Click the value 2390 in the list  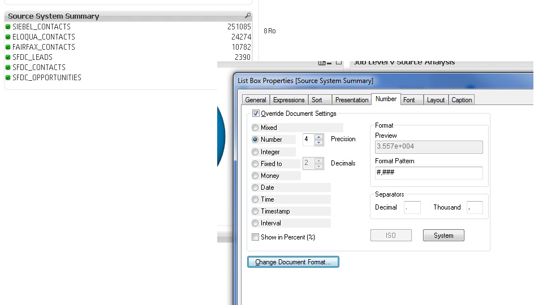tap(243, 57)
